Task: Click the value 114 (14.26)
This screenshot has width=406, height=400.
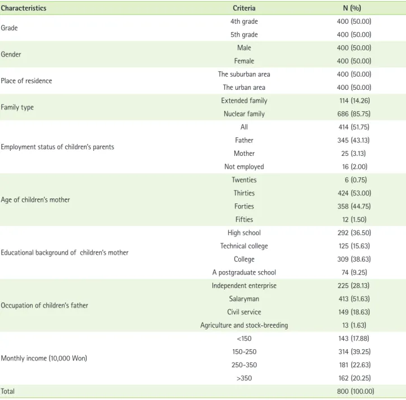Action: point(355,101)
